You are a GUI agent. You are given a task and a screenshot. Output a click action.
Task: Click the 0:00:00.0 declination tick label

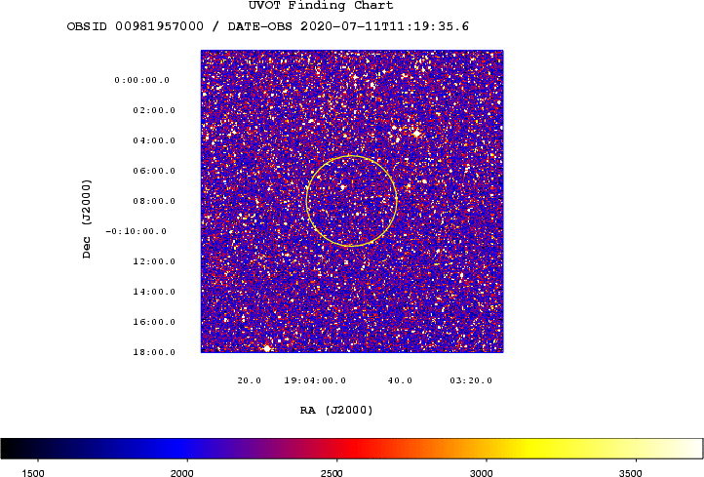point(142,80)
